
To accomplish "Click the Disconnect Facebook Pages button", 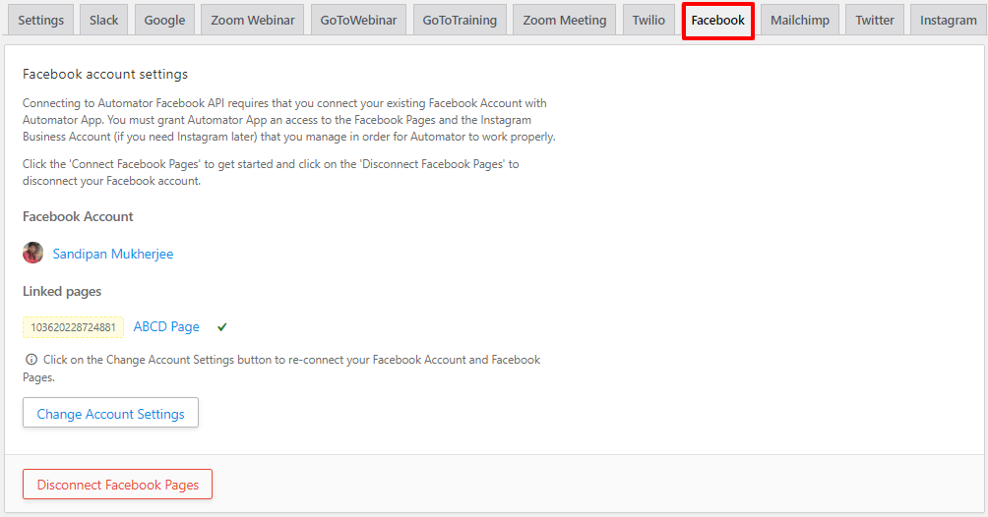I will (x=118, y=485).
